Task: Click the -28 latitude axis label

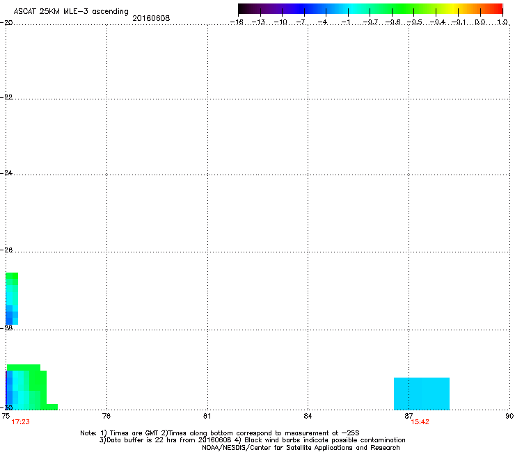Action: click(x=6, y=328)
